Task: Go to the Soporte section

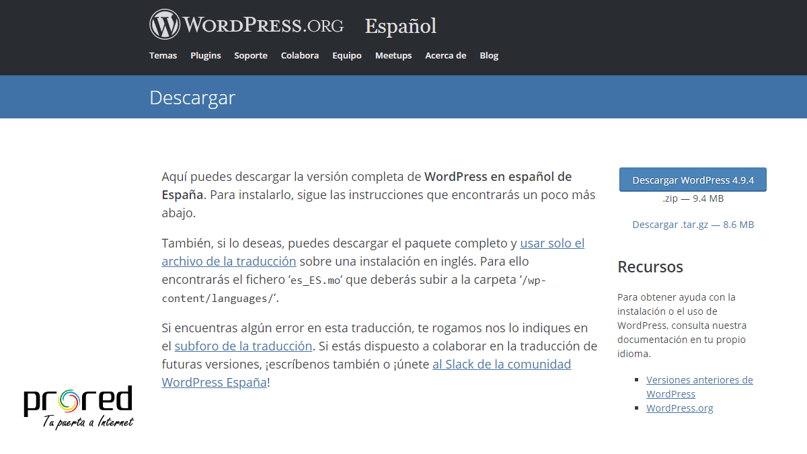Action: (251, 56)
